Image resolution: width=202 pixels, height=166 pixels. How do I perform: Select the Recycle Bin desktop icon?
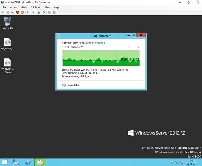(7, 23)
